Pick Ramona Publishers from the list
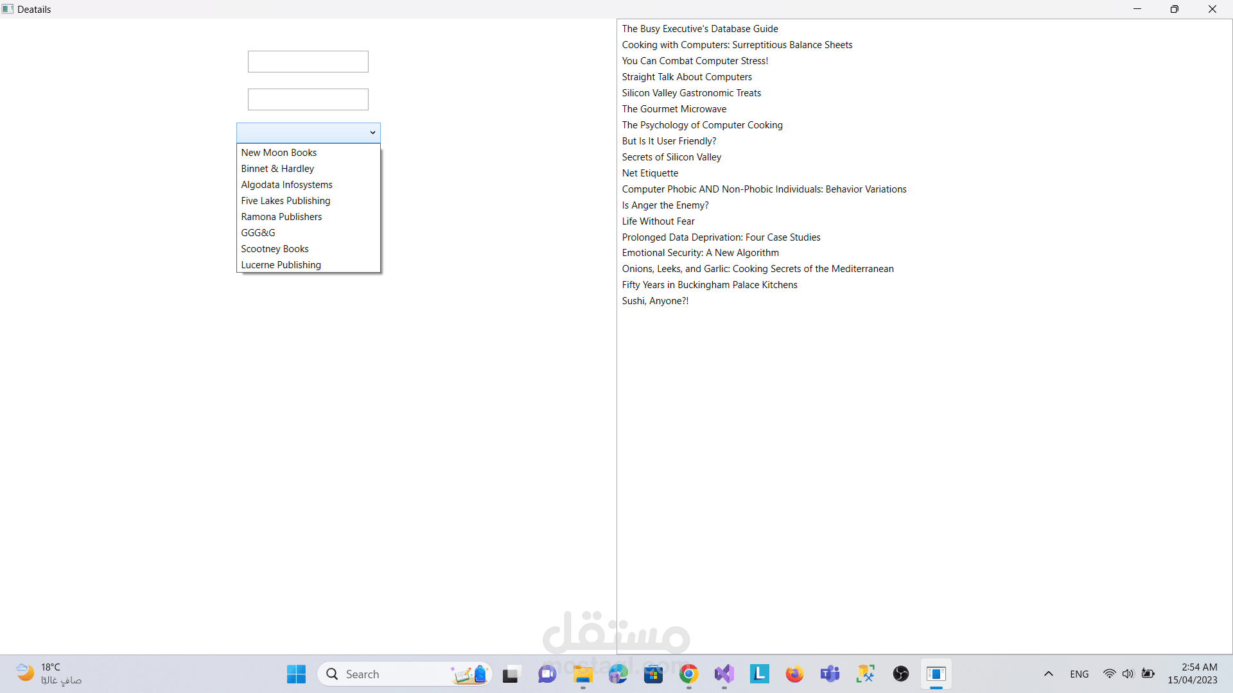 click(x=281, y=217)
